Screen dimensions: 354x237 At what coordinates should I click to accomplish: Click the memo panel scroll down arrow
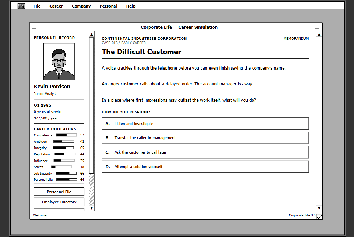(319, 208)
